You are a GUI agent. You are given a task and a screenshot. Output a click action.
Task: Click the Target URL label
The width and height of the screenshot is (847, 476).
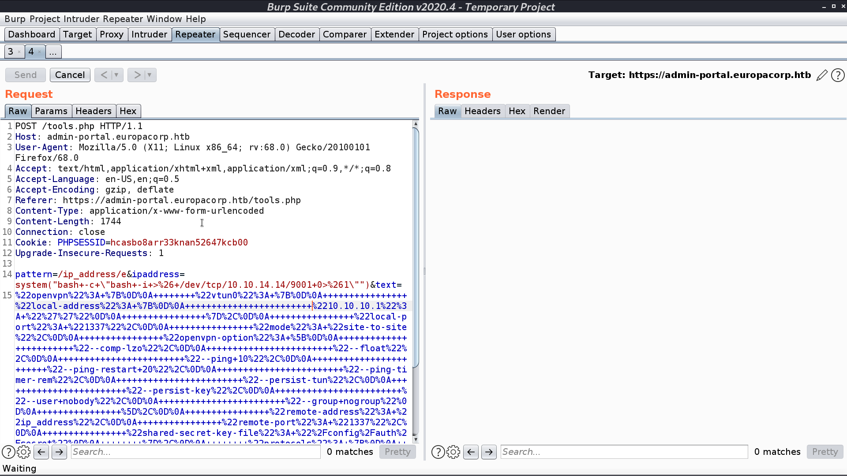tap(700, 75)
